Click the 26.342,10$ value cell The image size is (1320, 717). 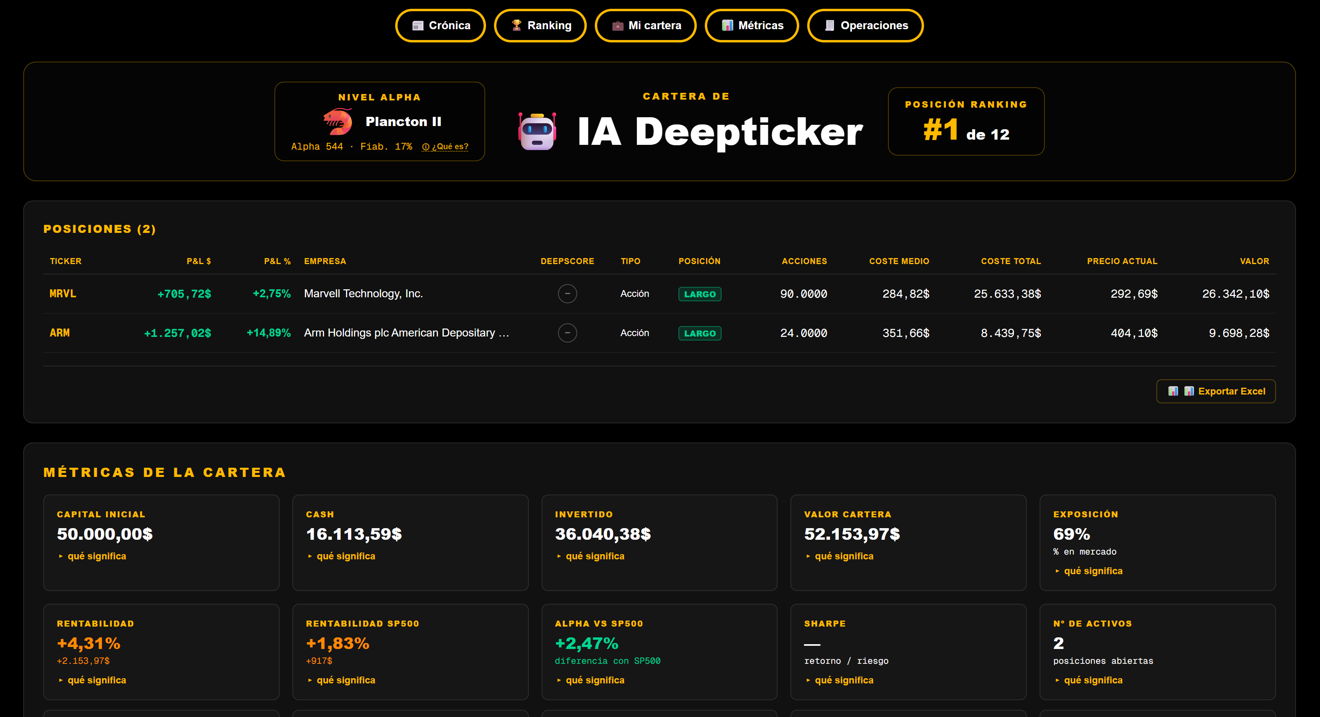(x=1236, y=294)
